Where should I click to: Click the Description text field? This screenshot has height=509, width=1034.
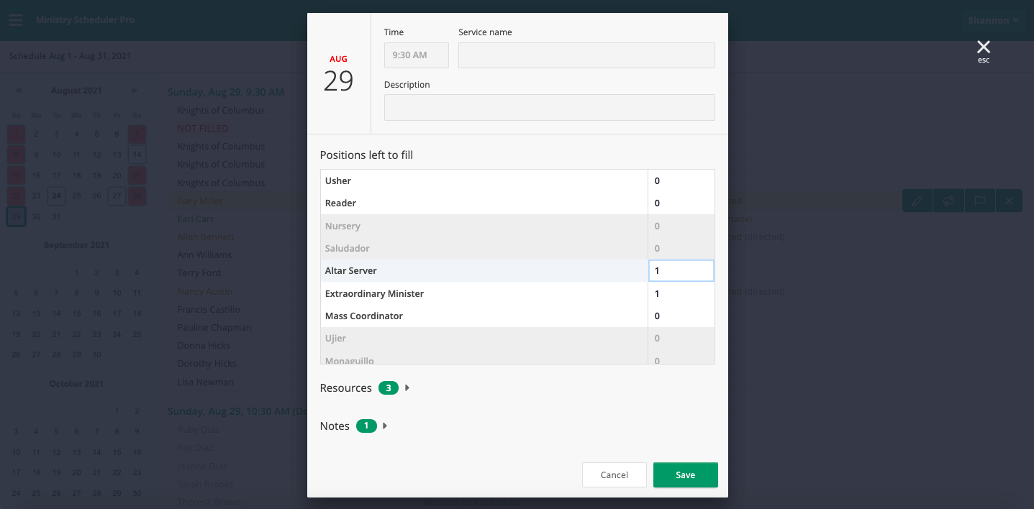(x=549, y=108)
